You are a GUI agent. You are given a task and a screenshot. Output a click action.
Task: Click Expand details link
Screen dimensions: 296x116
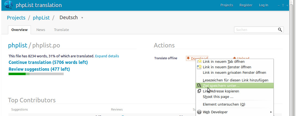pyautogui.click(x=107, y=56)
